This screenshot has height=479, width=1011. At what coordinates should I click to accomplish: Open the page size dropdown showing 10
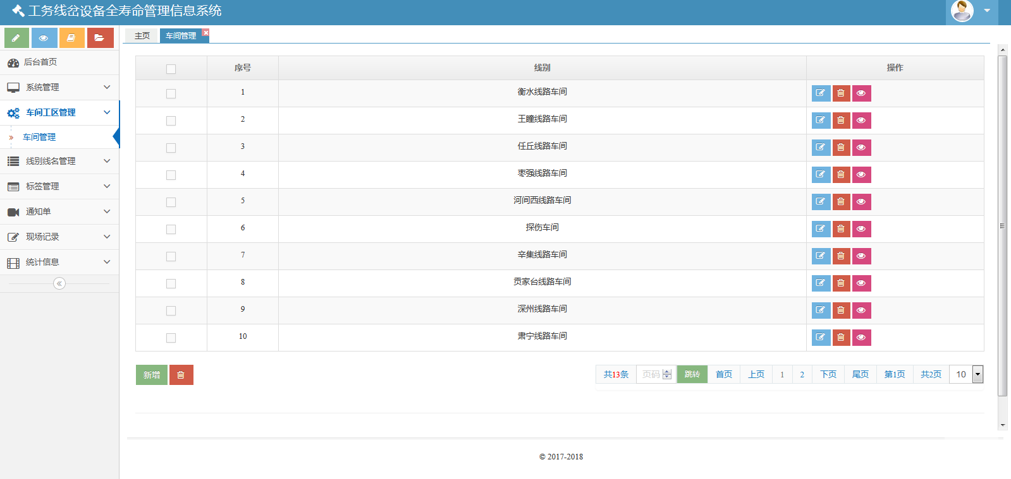pyautogui.click(x=977, y=374)
